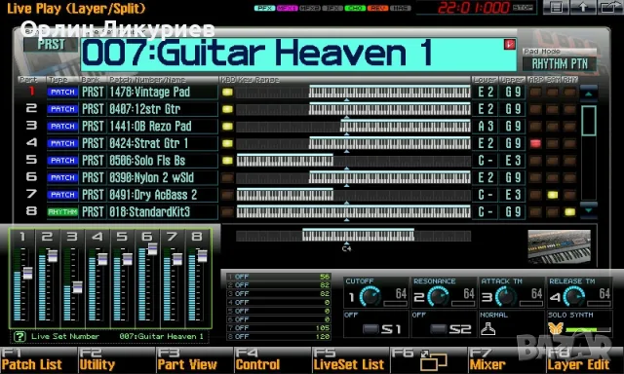Screen dimensions: 624x374
Task: Click the up arrow icon in top bar
Action: pos(583,7)
